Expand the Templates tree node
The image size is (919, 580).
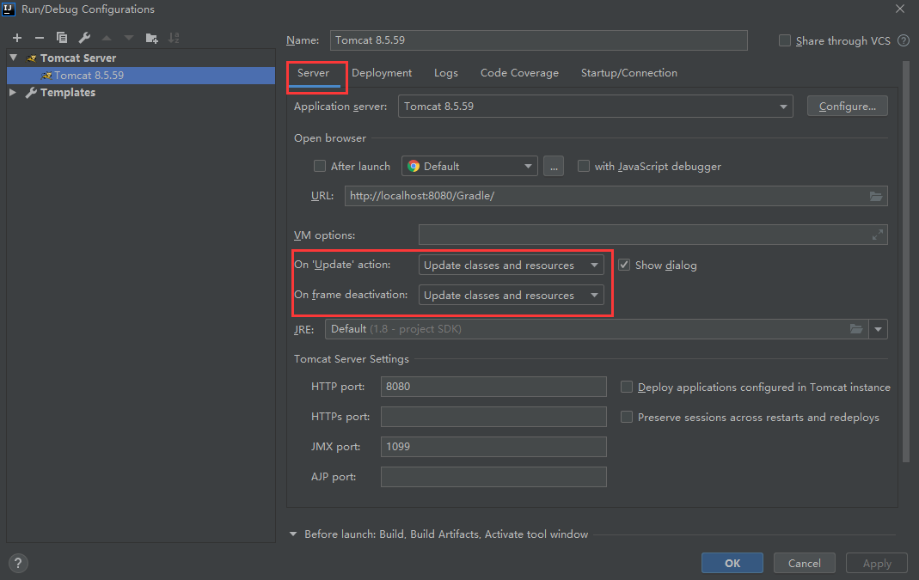tap(13, 93)
